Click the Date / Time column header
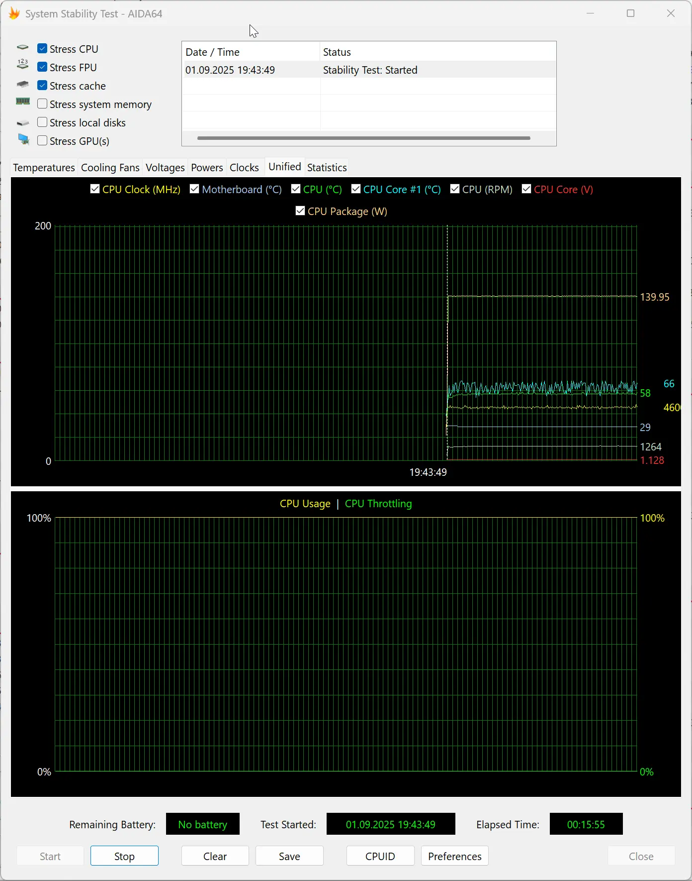This screenshot has width=692, height=881. 251,52
